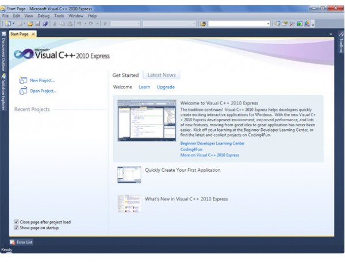This screenshot has height=262, width=345.
Task: Click the Start Debugging play icon
Action: click(105, 24)
